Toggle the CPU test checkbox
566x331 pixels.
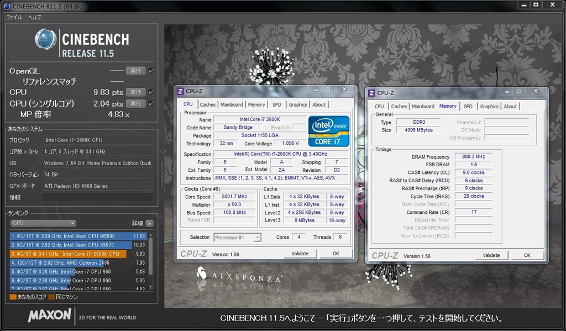(x=151, y=92)
